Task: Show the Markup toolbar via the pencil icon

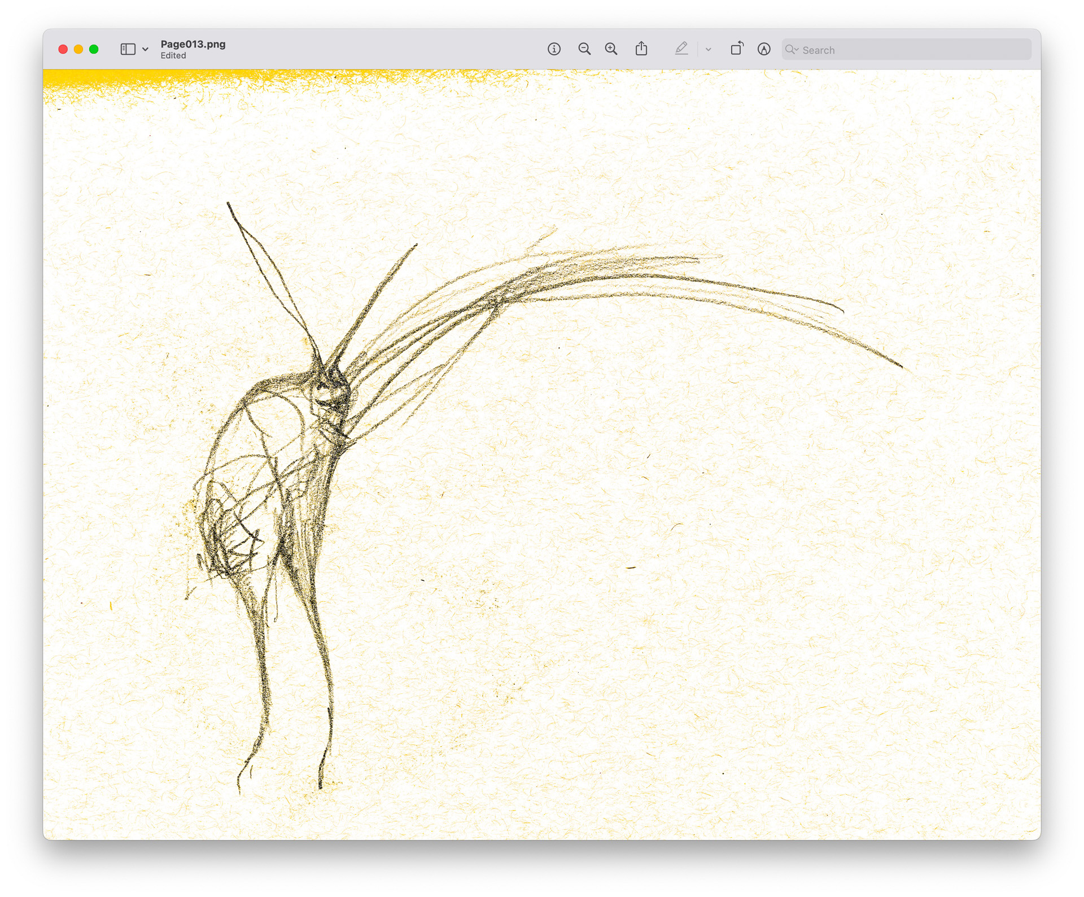Action: (682, 49)
